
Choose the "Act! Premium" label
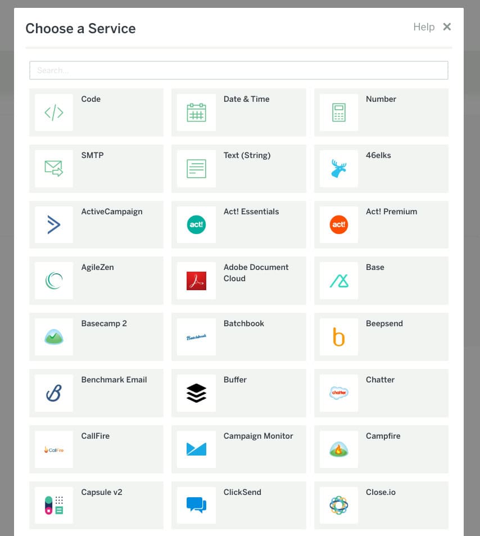tap(392, 211)
